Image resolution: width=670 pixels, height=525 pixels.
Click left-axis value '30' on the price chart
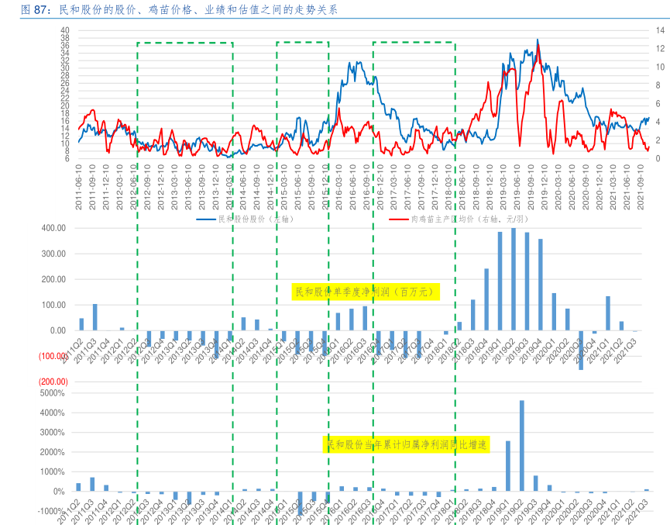65,68
